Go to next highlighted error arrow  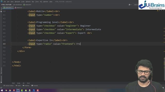coord(164,10)
